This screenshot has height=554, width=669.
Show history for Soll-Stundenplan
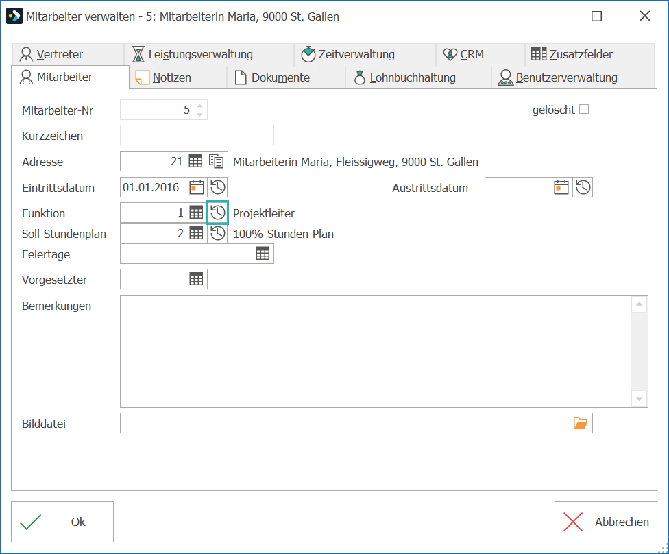pos(217,234)
